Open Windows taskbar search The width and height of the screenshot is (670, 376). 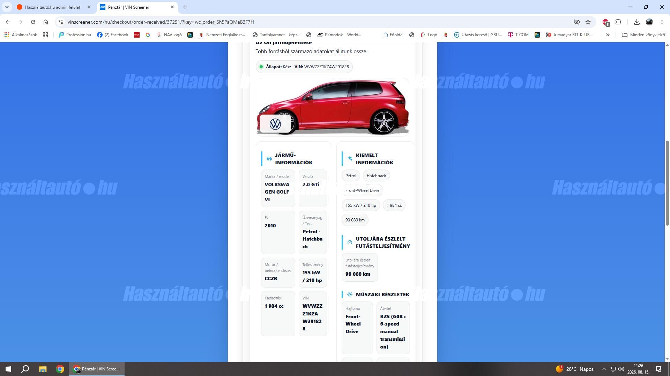[x=25, y=369]
